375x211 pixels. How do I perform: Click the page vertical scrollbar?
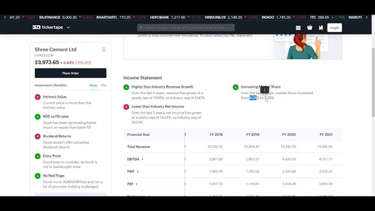coord(373,82)
